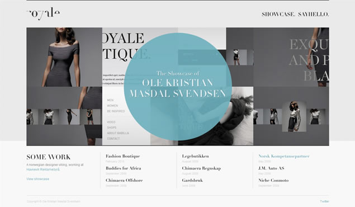The image size is (355, 207).
Task: Open the J.M. Auto AS project
Action: pos(271,168)
